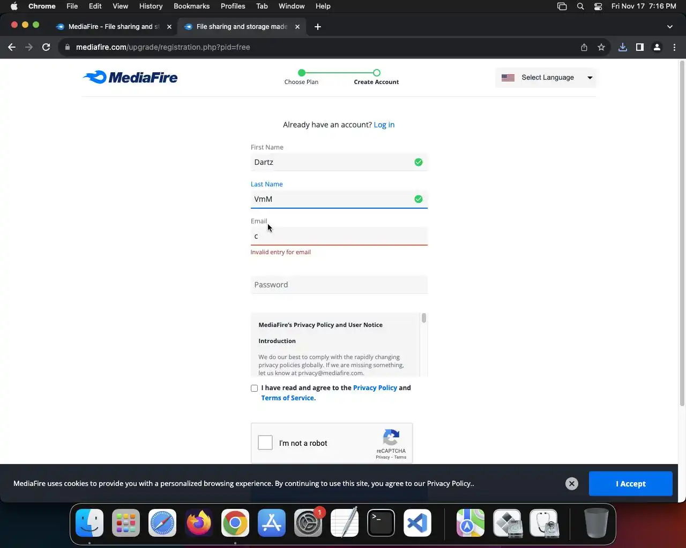Open Terminal from the dock
Screen dimensions: 686x548
coord(381,523)
